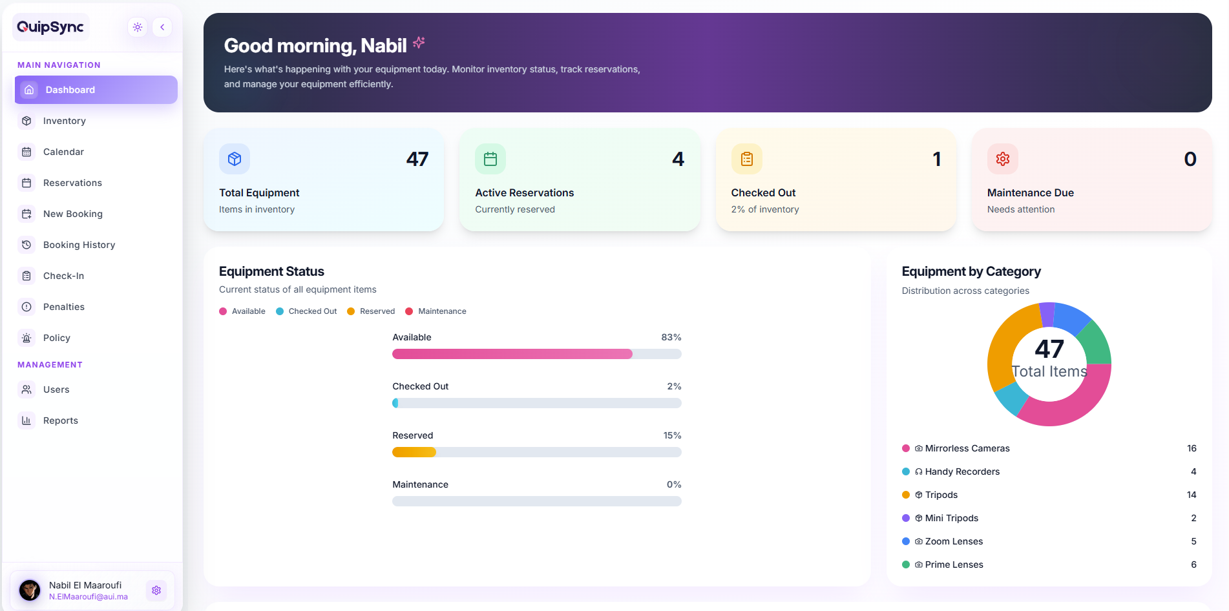This screenshot has width=1229, height=611.
Task: Click the Active Reservations calendar icon
Action: click(x=490, y=159)
